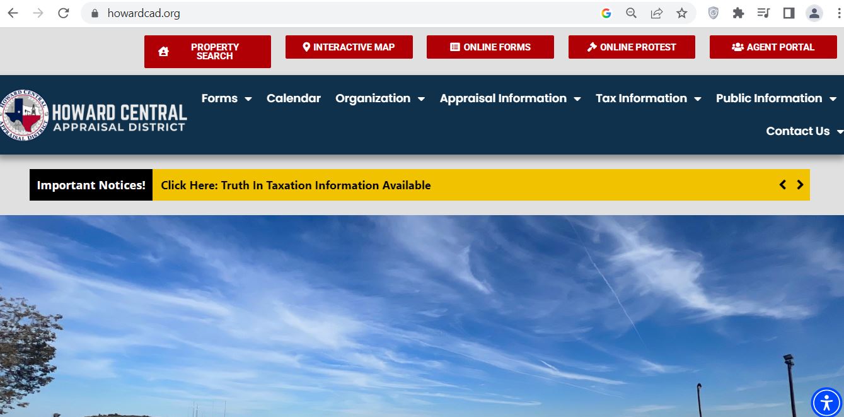Open the Chrome three-dot menu
Screen dimensions: 844x417
click(x=838, y=13)
